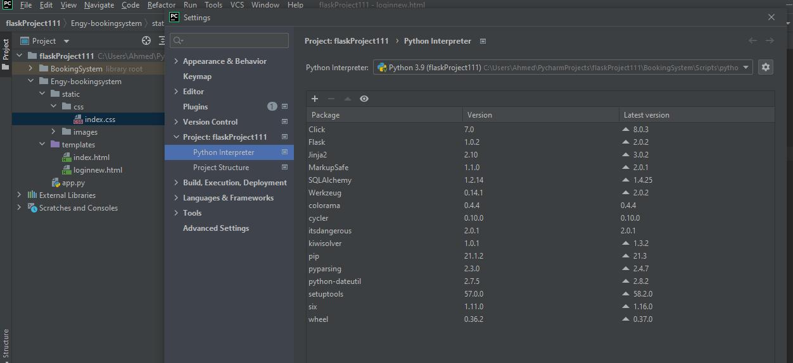Open app.py Python file
This screenshot has height=363, width=793.
pos(73,183)
